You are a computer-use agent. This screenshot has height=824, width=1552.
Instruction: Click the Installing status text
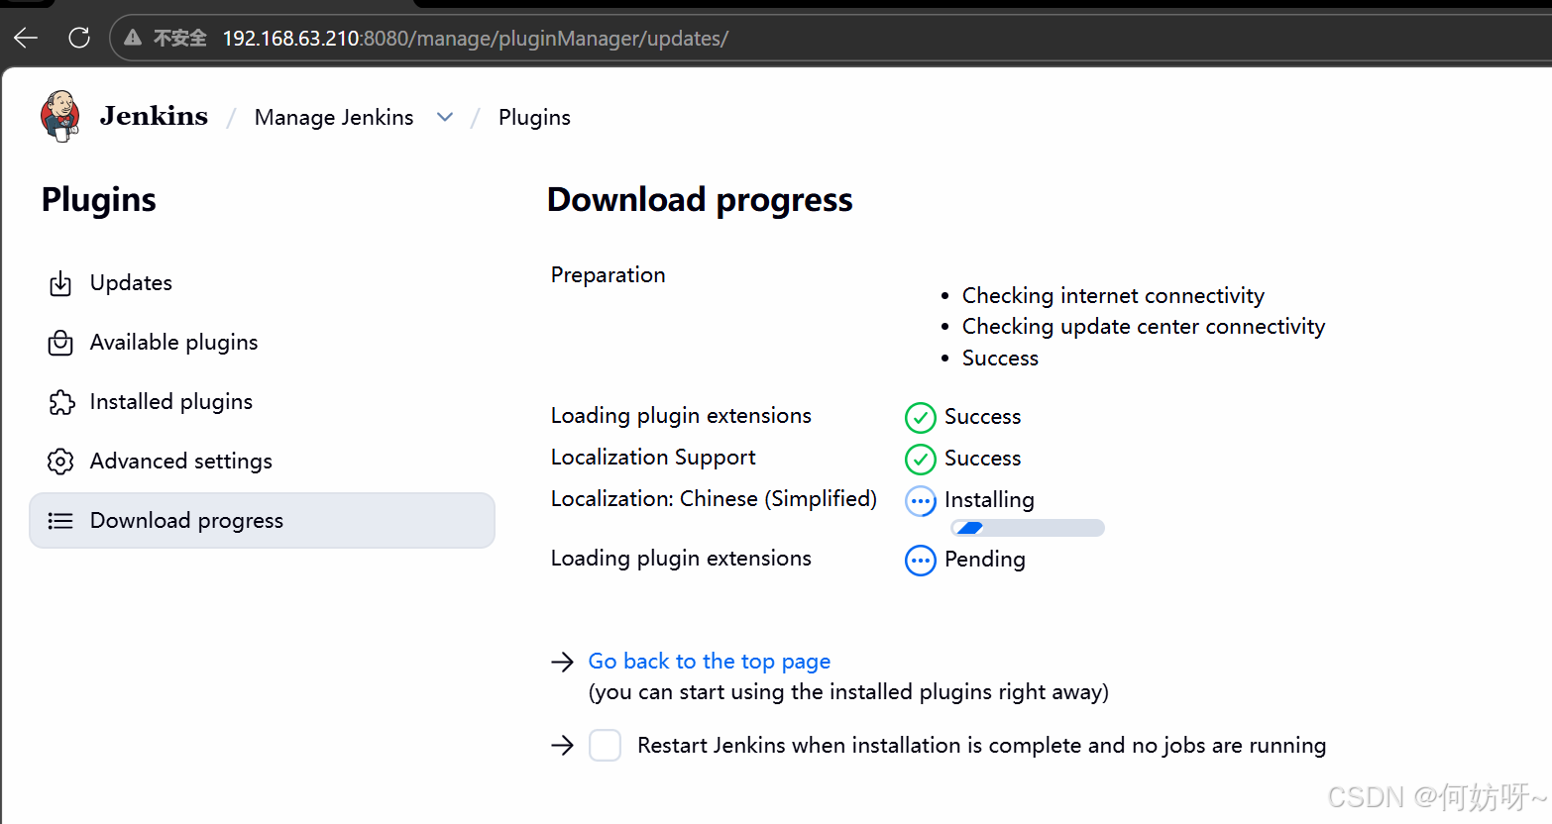point(989,500)
